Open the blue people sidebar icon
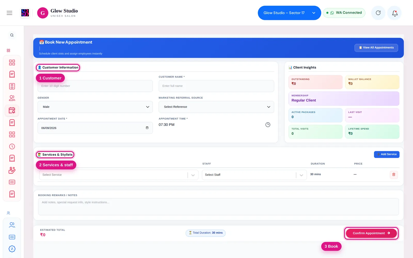 [12, 225]
